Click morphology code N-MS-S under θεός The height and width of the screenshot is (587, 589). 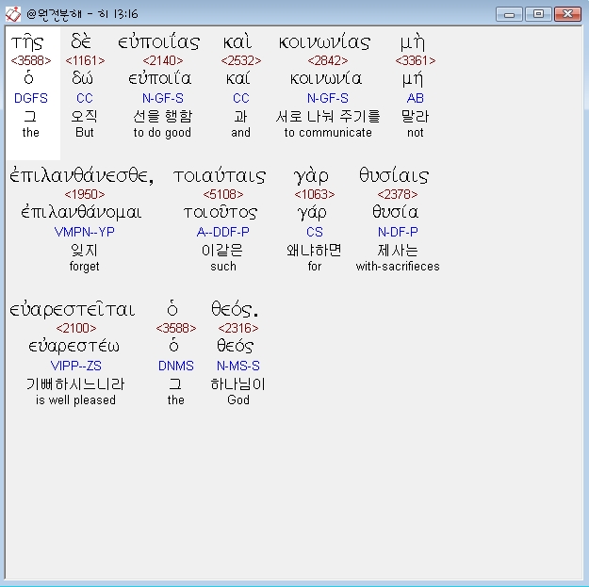coord(238,366)
